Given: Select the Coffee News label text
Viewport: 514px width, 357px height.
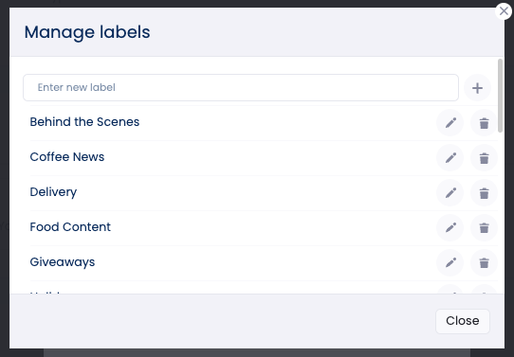Looking at the screenshot, I should (67, 157).
